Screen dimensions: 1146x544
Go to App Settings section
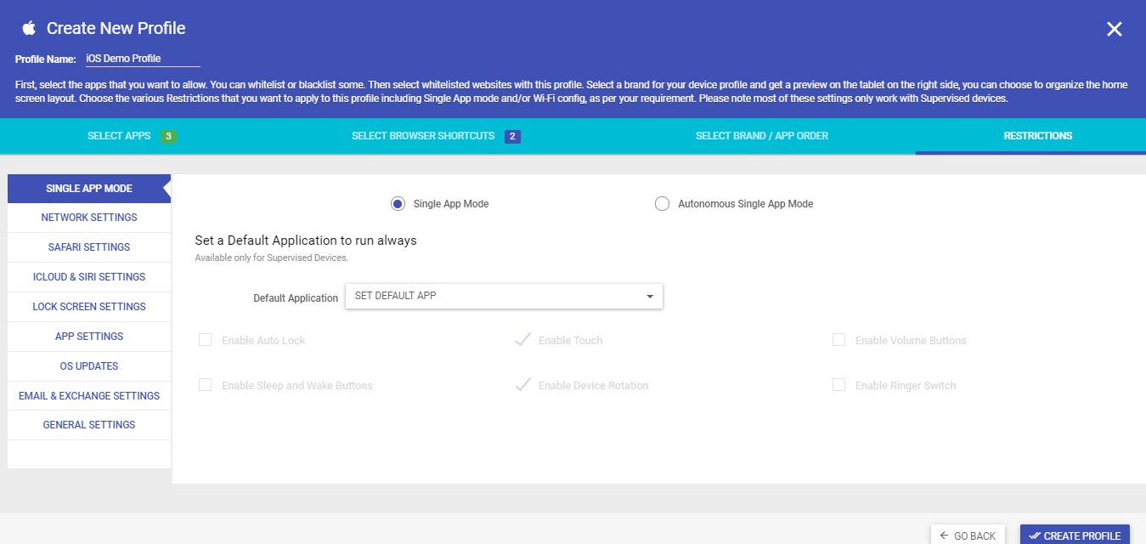tap(89, 337)
